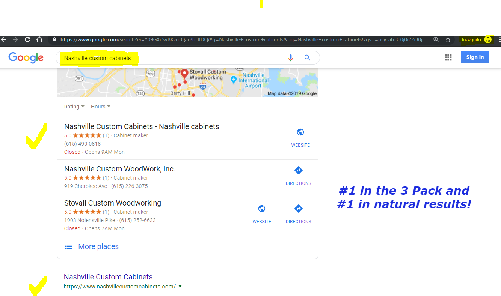
Task: Click the Google logo
Action: pyautogui.click(x=26, y=57)
